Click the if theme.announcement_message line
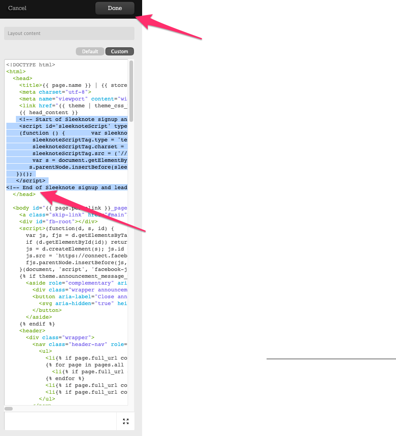The width and height of the screenshot is (396, 436). pos(73,276)
